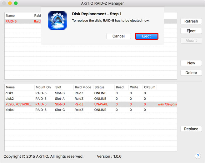Click the AKiTiO gear app icon in dialog
Screen dimensions: 205x163
pyautogui.click(x=57, y=20)
